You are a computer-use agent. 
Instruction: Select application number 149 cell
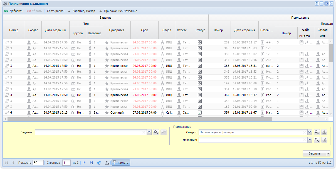pyautogui.click(x=220, y=83)
